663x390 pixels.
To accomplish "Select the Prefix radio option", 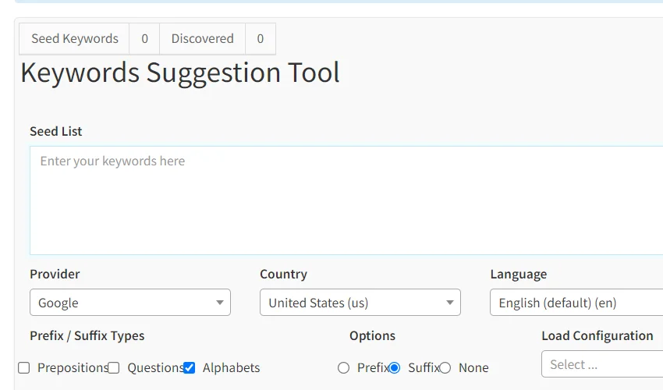I will click(x=344, y=368).
